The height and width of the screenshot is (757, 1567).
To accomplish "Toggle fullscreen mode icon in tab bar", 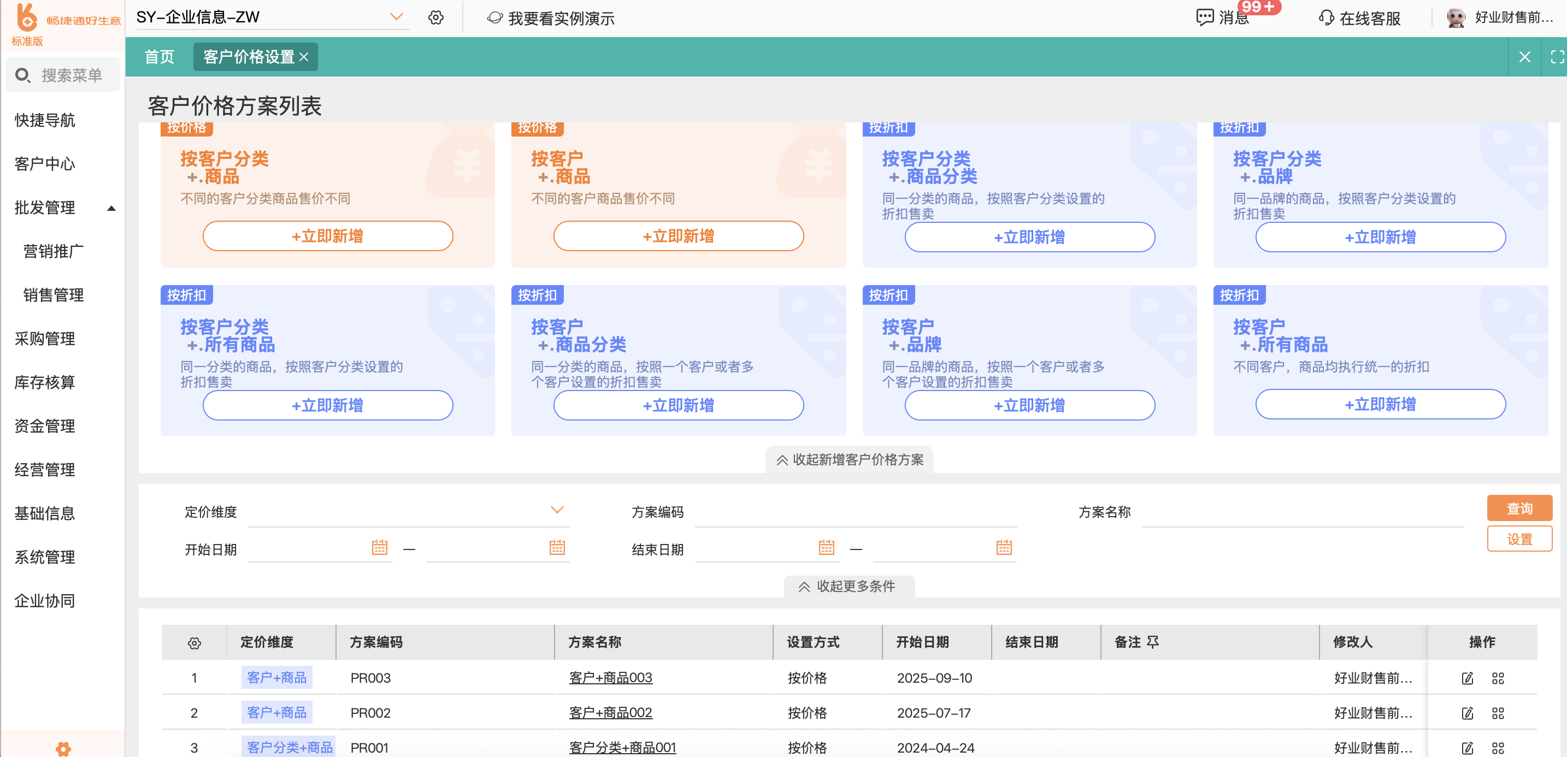I will [x=1556, y=57].
